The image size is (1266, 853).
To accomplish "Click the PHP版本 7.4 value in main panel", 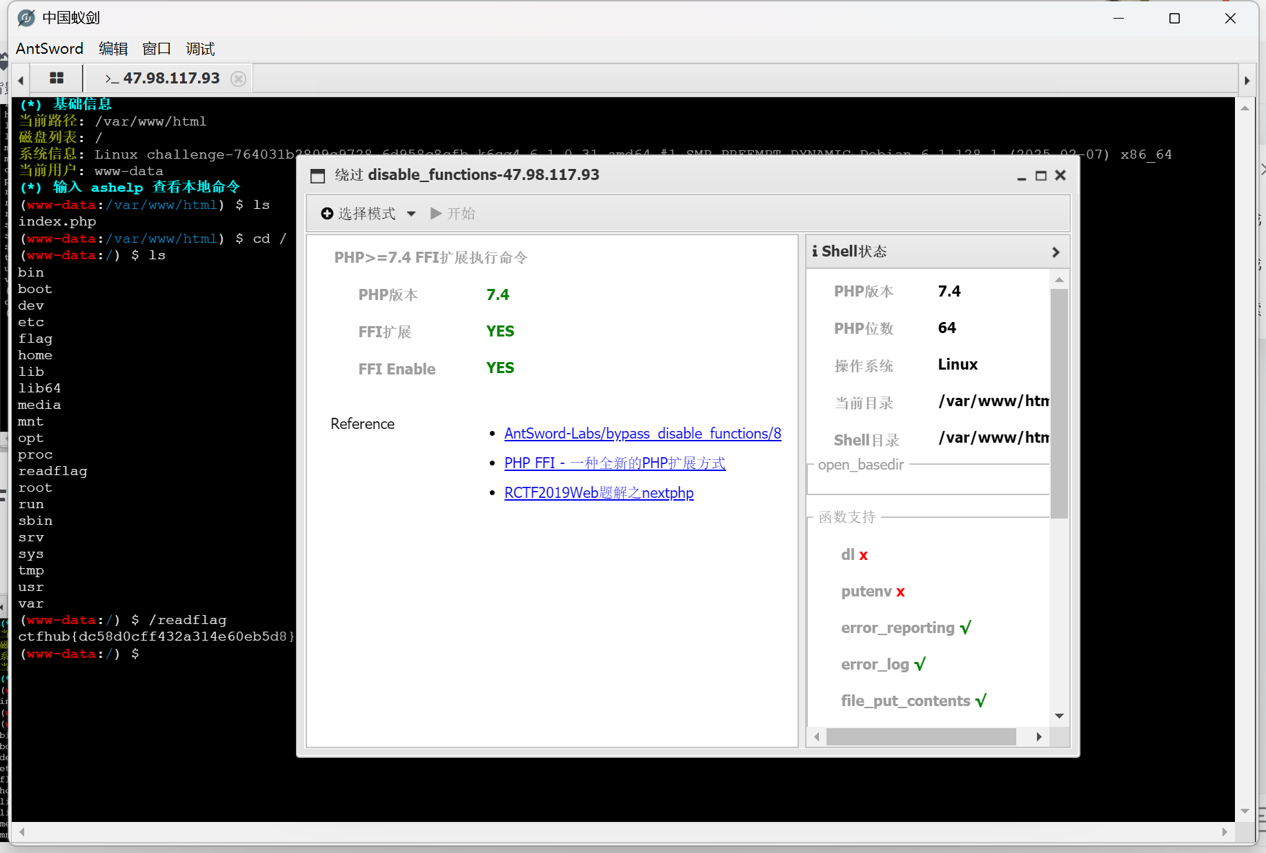I will pyautogui.click(x=497, y=294).
